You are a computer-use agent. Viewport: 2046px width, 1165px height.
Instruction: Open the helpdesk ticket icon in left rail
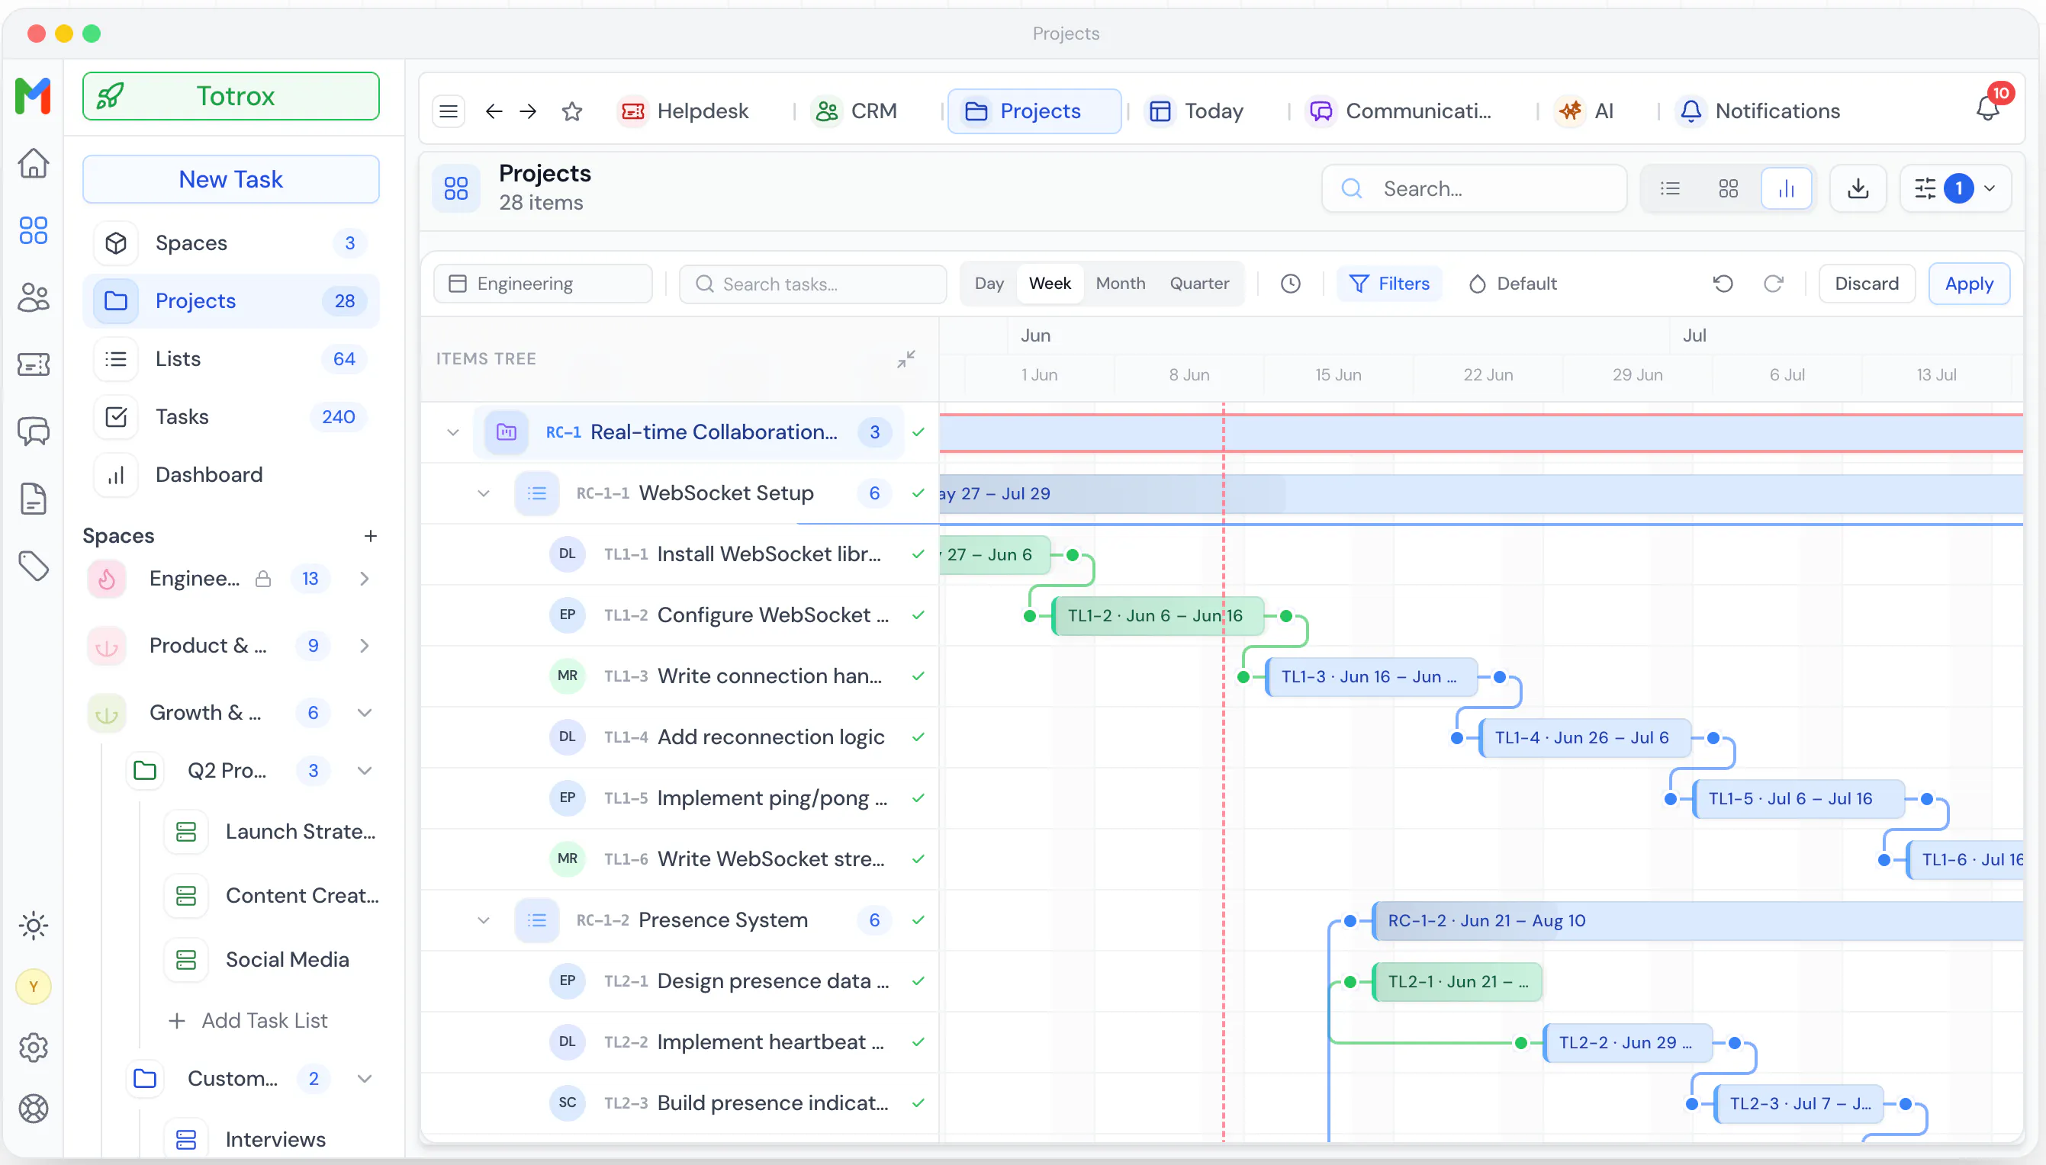coord(33,365)
